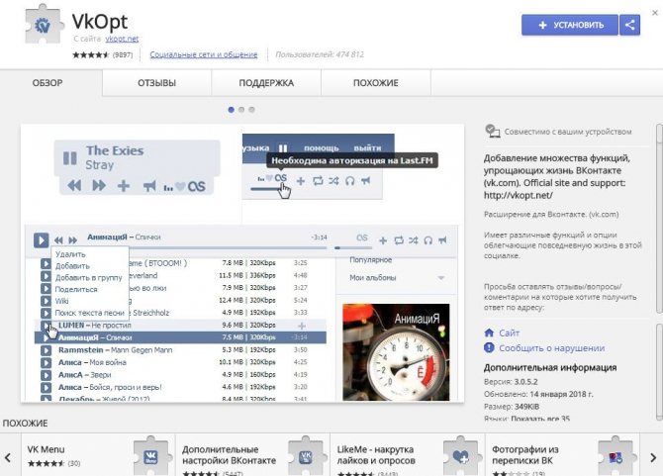Click the share icon beside Установить
The width and height of the screenshot is (663, 476).
point(629,25)
